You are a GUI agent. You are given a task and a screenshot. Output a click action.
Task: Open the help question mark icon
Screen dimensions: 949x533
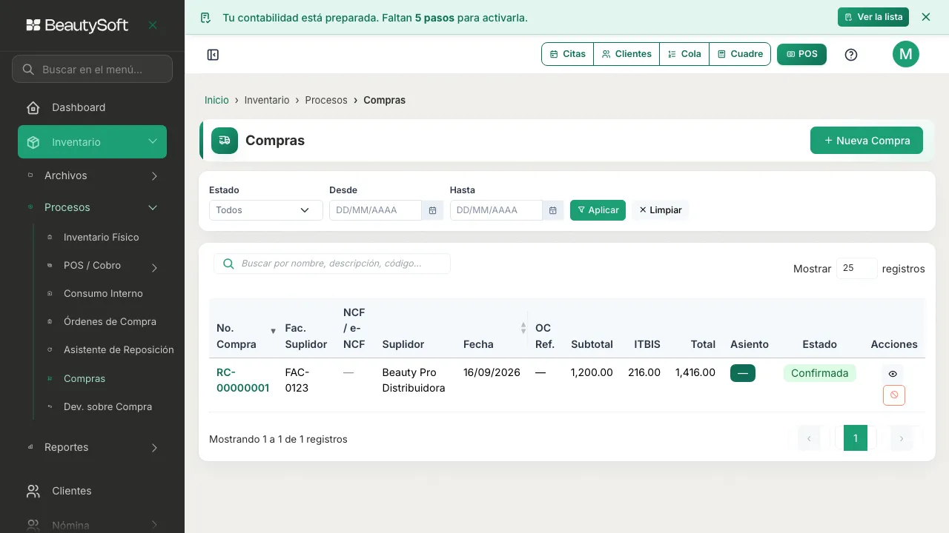[851, 55]
